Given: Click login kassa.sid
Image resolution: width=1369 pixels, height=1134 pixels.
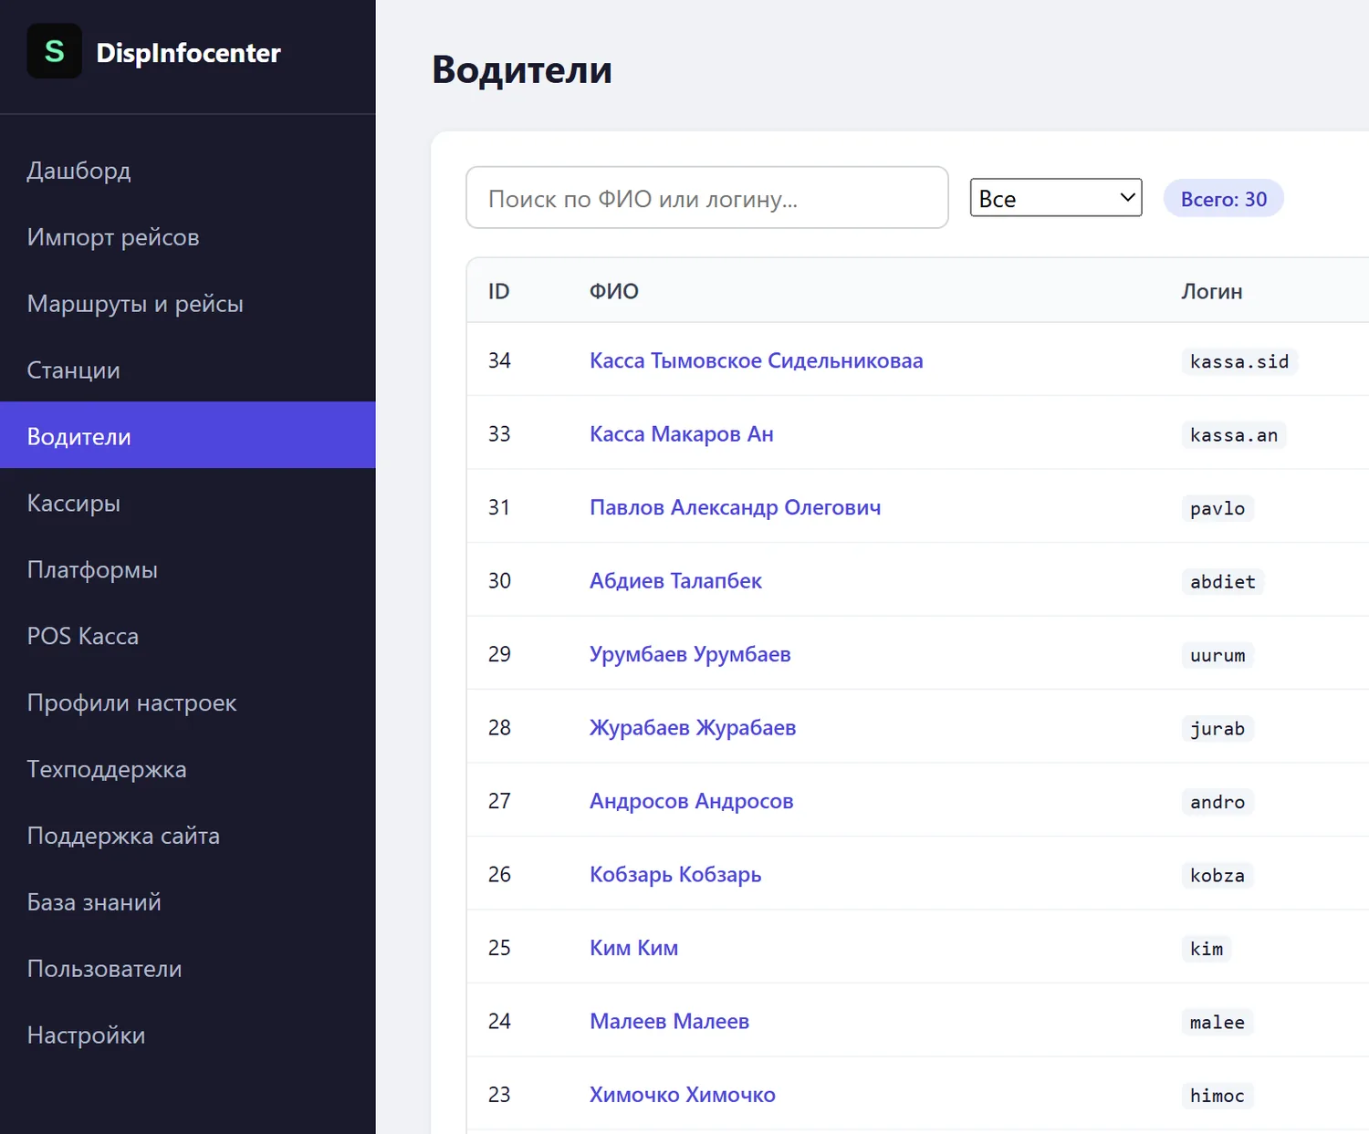Looking at the screenshot, I should click(1239, 362).
